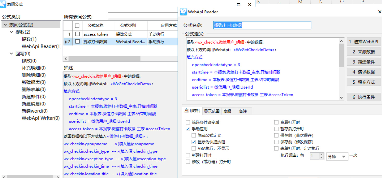The image size is (382, 178).
Task: Click the 1 选择WebAPI button
Action: (364, 42)
